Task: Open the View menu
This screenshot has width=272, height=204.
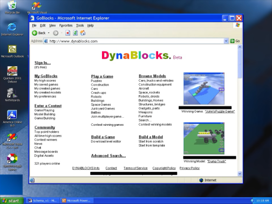Action: click(52, 25)
